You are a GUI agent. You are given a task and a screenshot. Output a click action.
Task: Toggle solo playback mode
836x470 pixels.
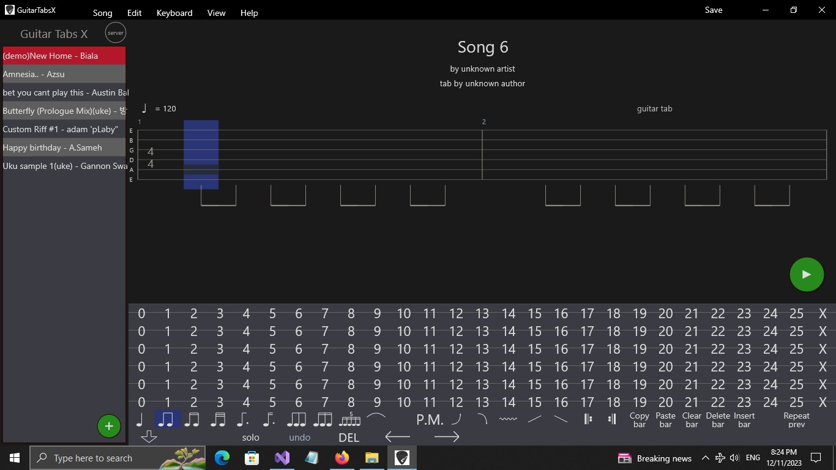[250, 437]
